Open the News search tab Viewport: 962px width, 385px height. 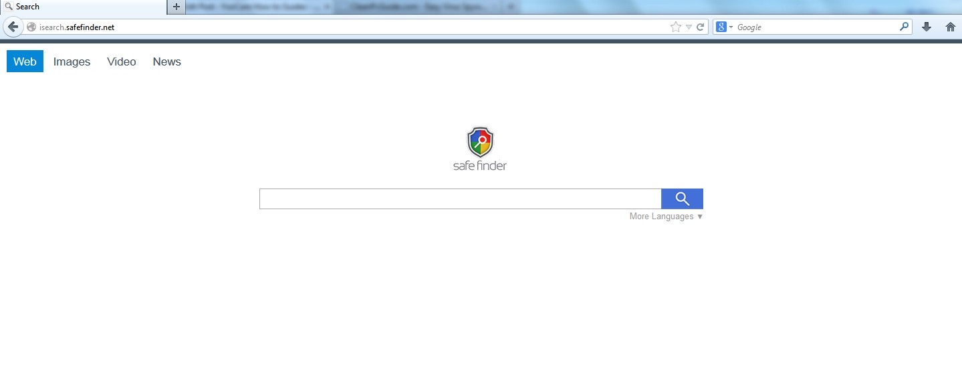point(167,61)
